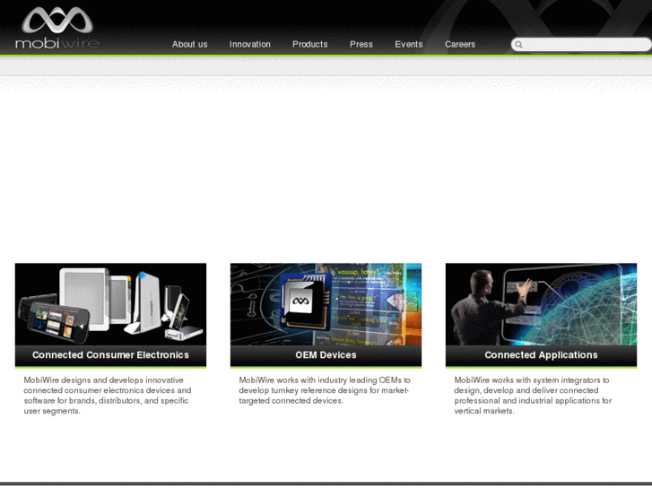Open the Press section
The image size is (652, 489).
tap(361, 44)
